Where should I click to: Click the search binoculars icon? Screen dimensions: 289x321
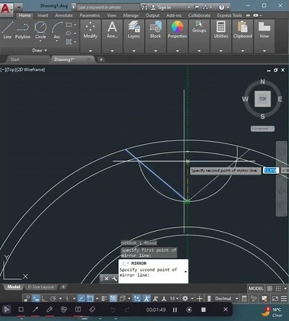tap(144, 7)
